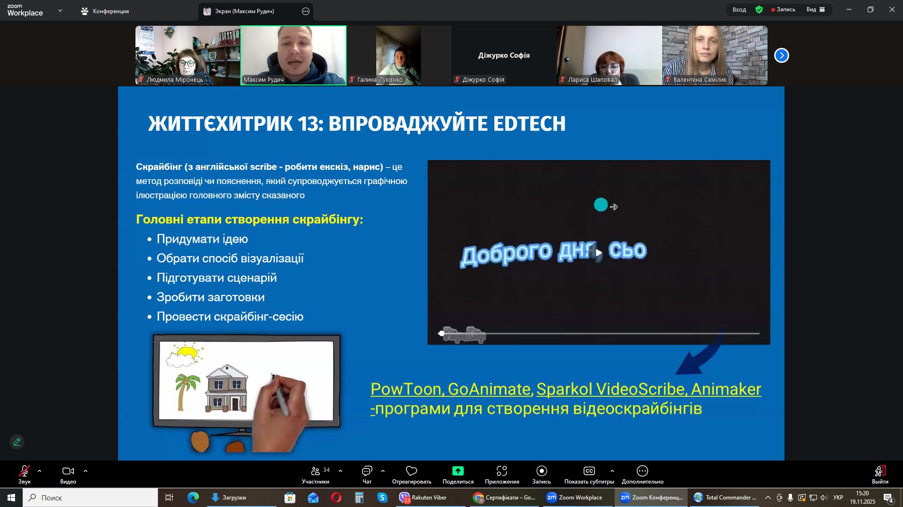This screenshot has height=507, width=903.
Task: Switch to the Конференция tab
Action: (x=105, y=11)
